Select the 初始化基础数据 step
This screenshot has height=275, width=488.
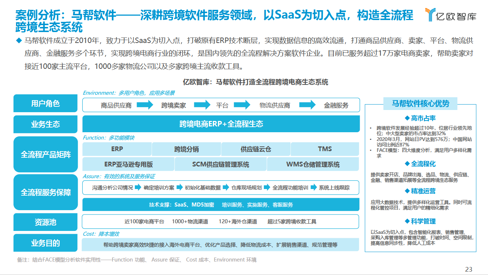203,188
